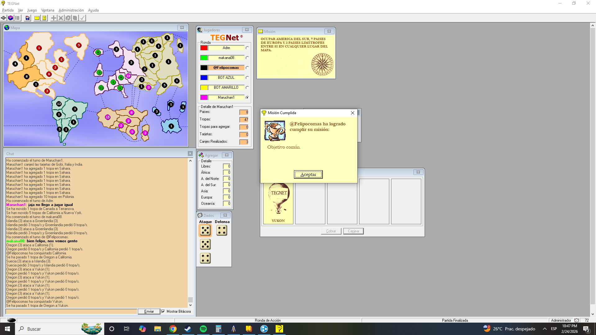Click the top attack die
Screen dimensions: 596x335
click(205, 230)
